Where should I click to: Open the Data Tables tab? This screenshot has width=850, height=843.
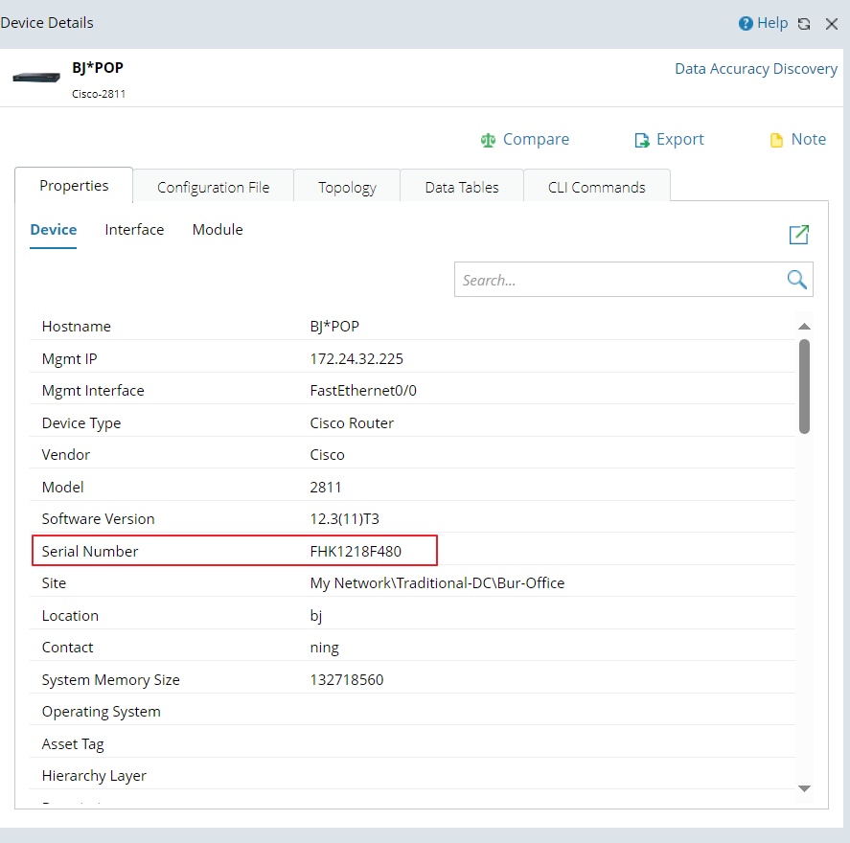pos(462,187)
